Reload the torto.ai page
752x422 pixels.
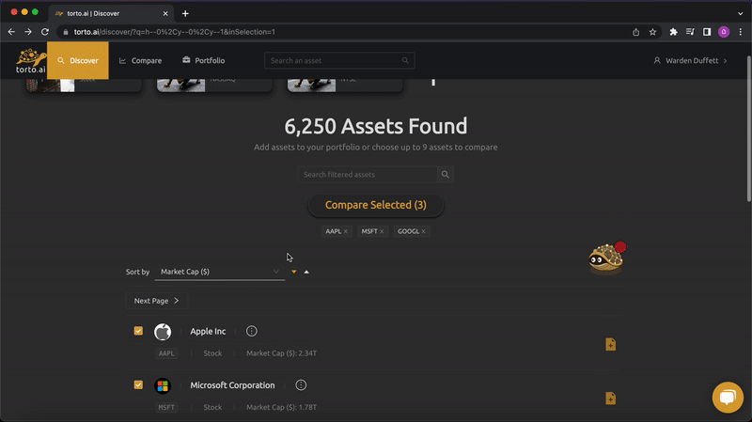coord(45,32)
